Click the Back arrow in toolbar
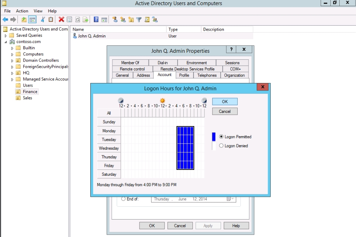 [x=5, y=19]
